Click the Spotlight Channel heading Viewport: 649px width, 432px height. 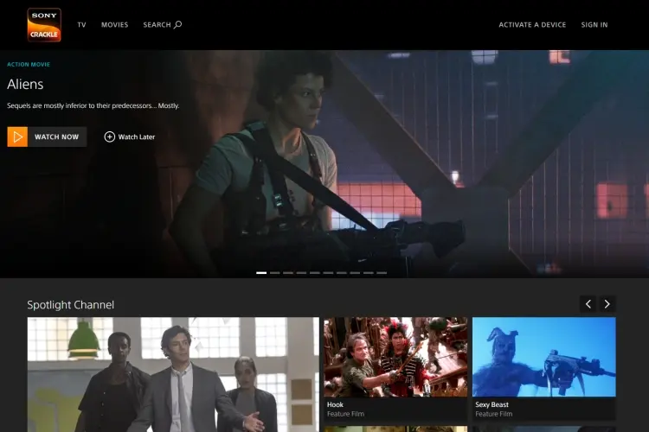tap(70, 305)
